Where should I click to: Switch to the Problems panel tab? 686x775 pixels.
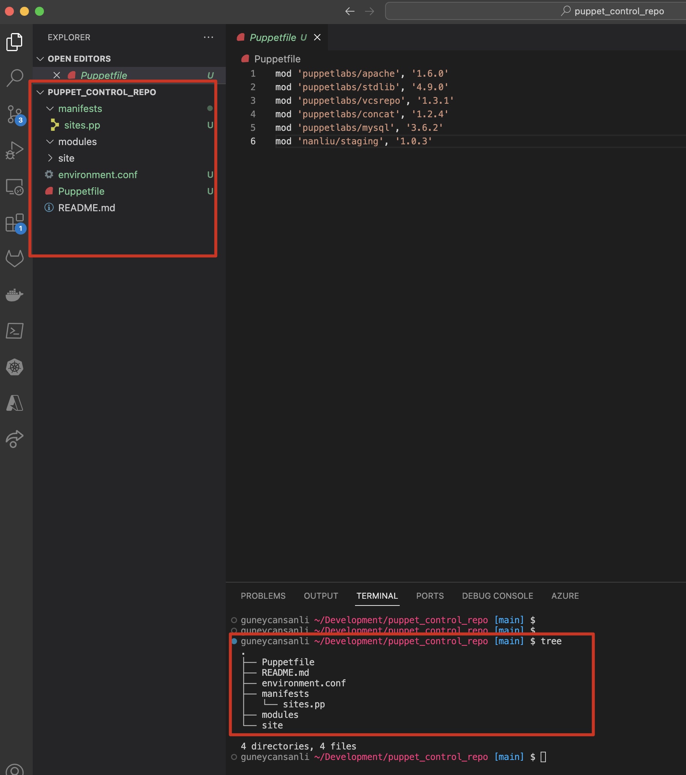click(263, 596)
